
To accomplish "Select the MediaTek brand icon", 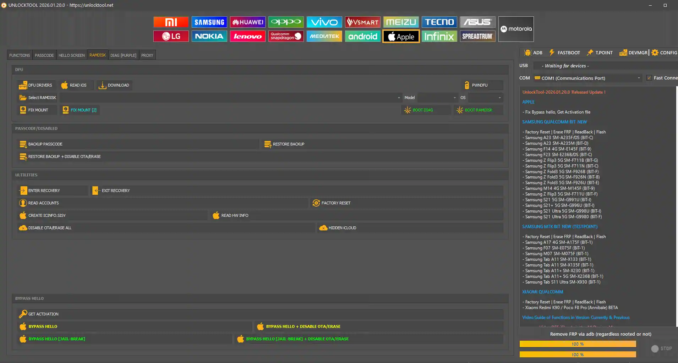I will (x=324, y=36).
